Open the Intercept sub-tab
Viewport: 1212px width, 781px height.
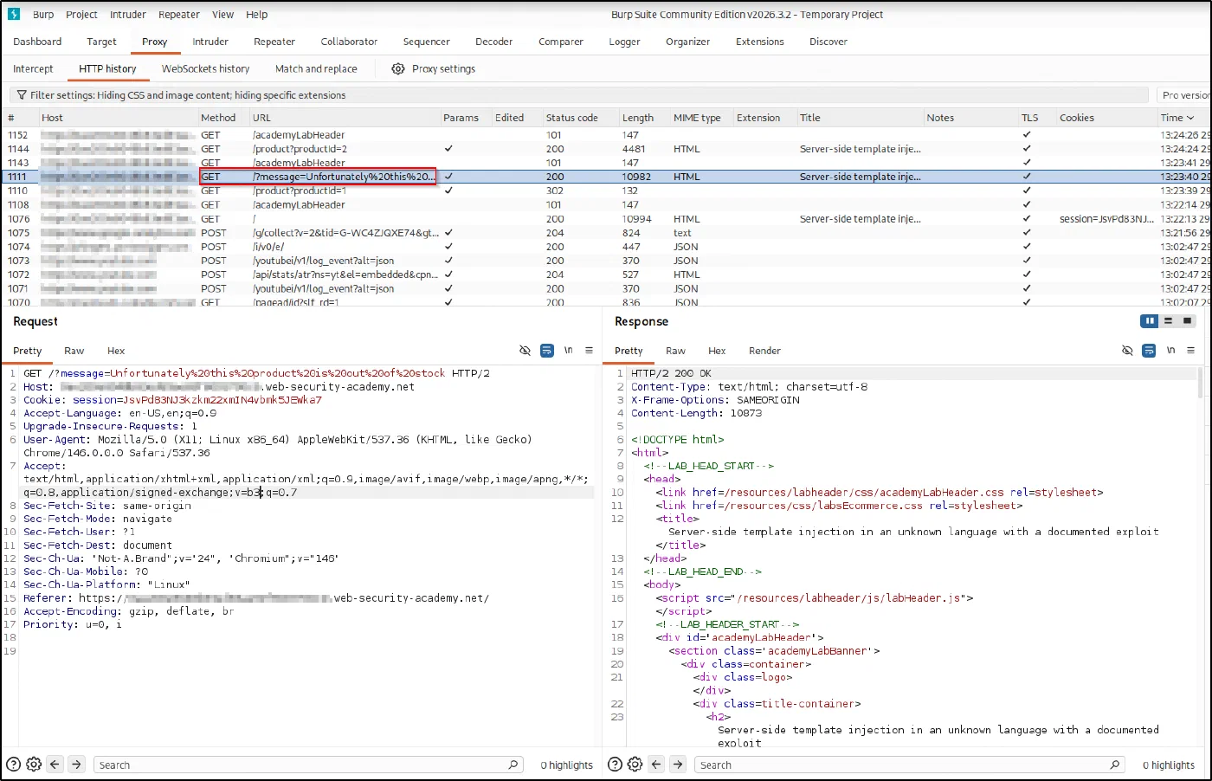coord(33,69)
